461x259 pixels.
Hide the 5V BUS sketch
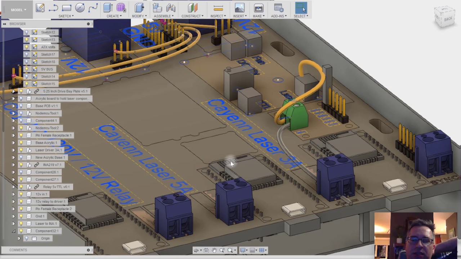26,69
